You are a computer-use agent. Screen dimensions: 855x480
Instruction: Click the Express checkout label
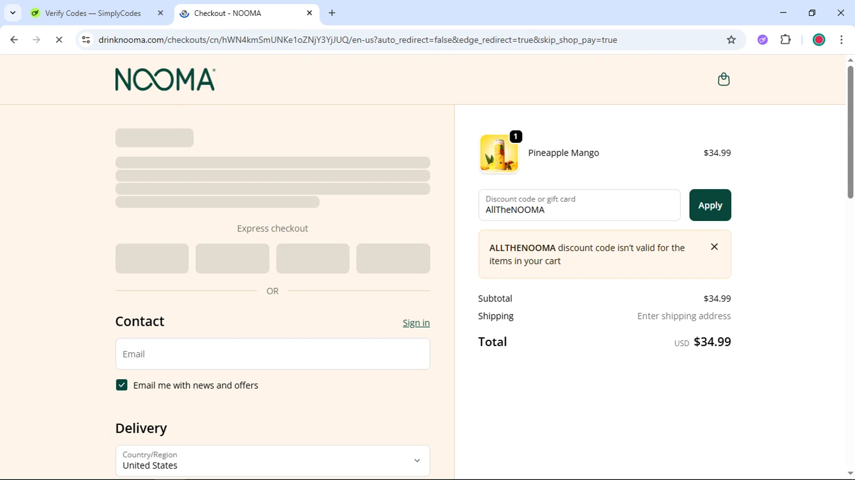[272, 228]
